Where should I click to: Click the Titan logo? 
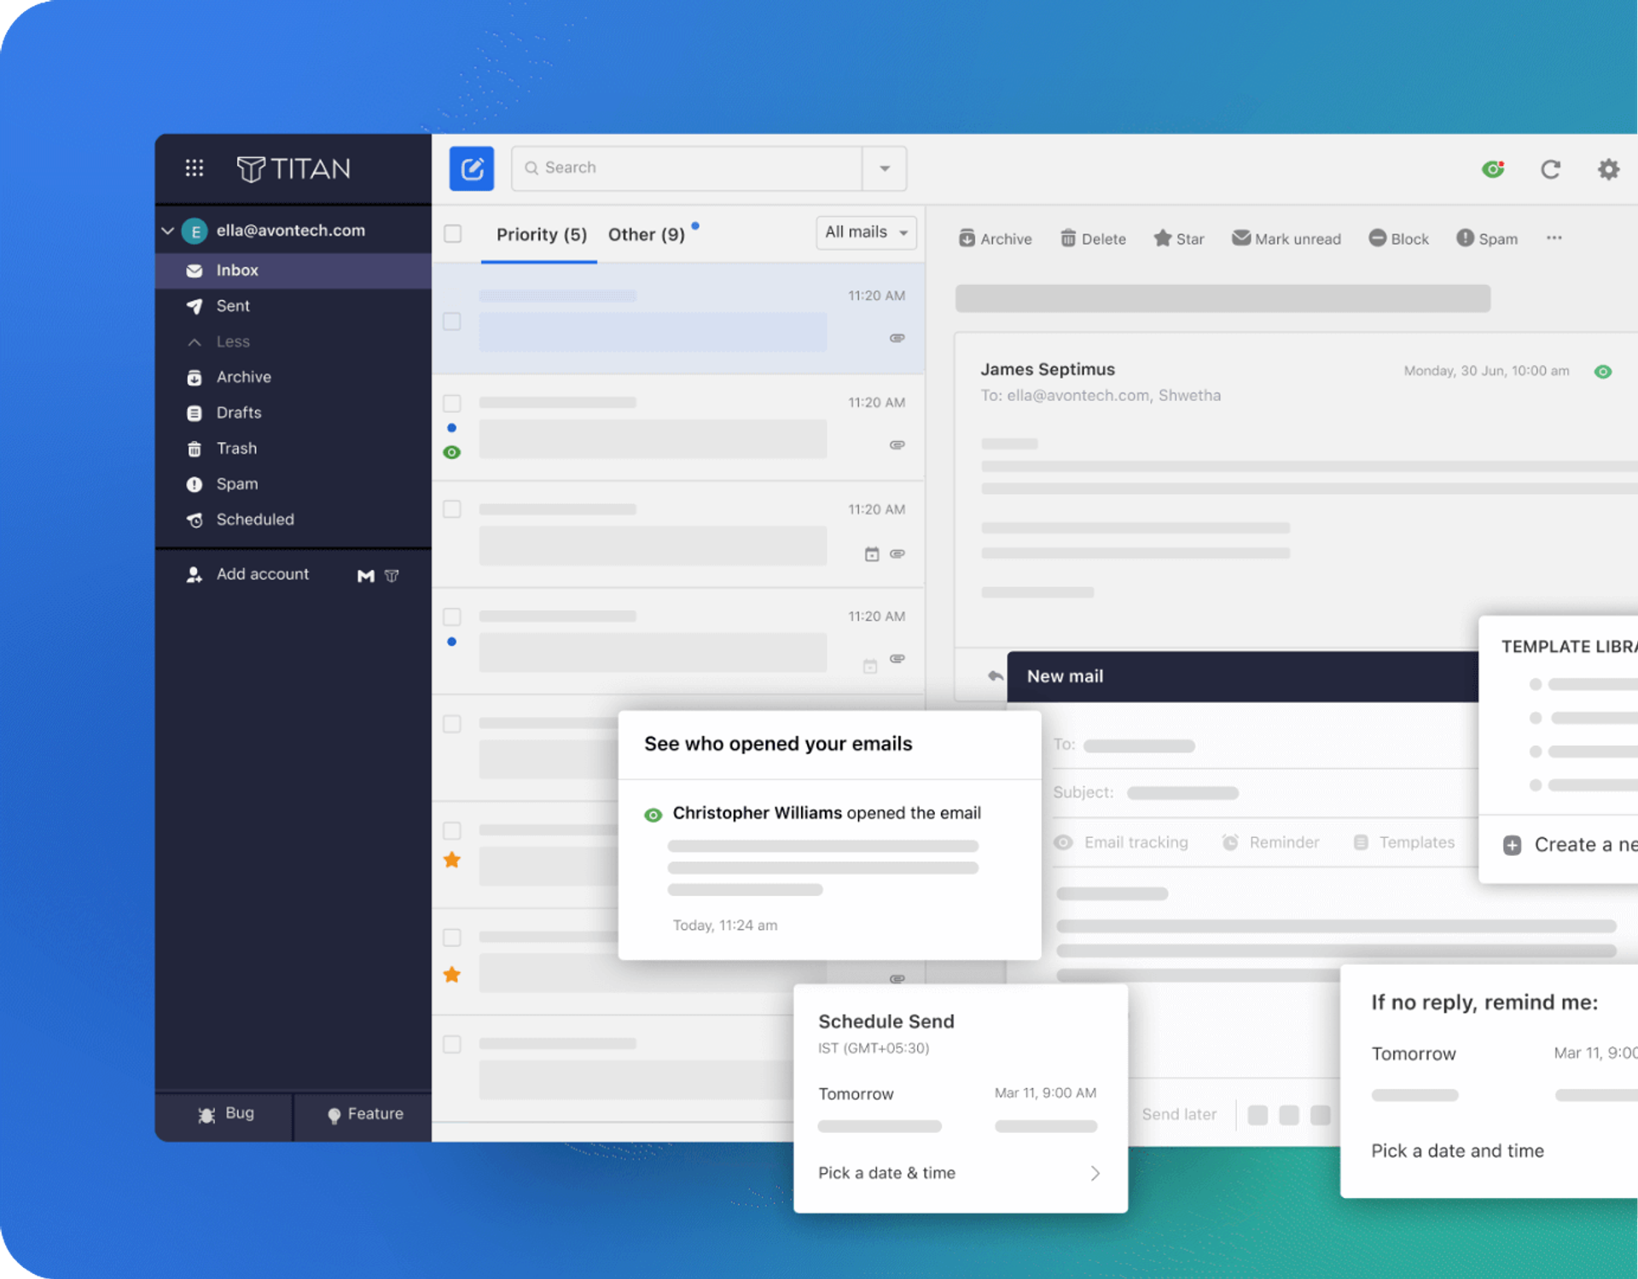[x=293, y=169]
